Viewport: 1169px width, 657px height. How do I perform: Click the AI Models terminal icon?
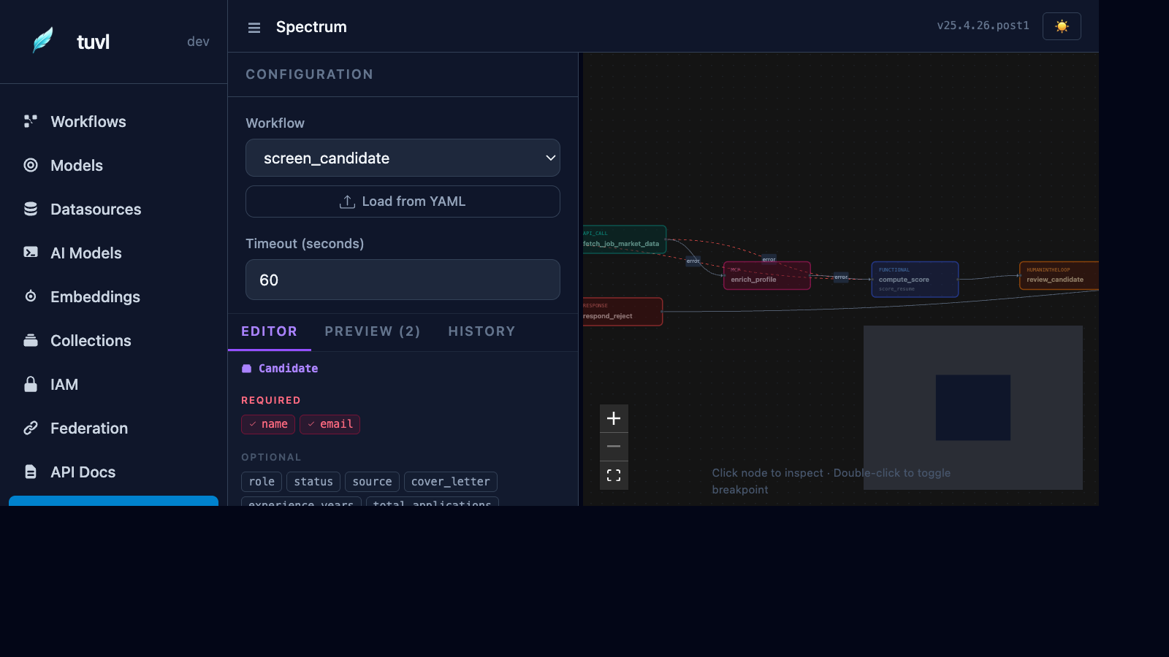point(31,253)
